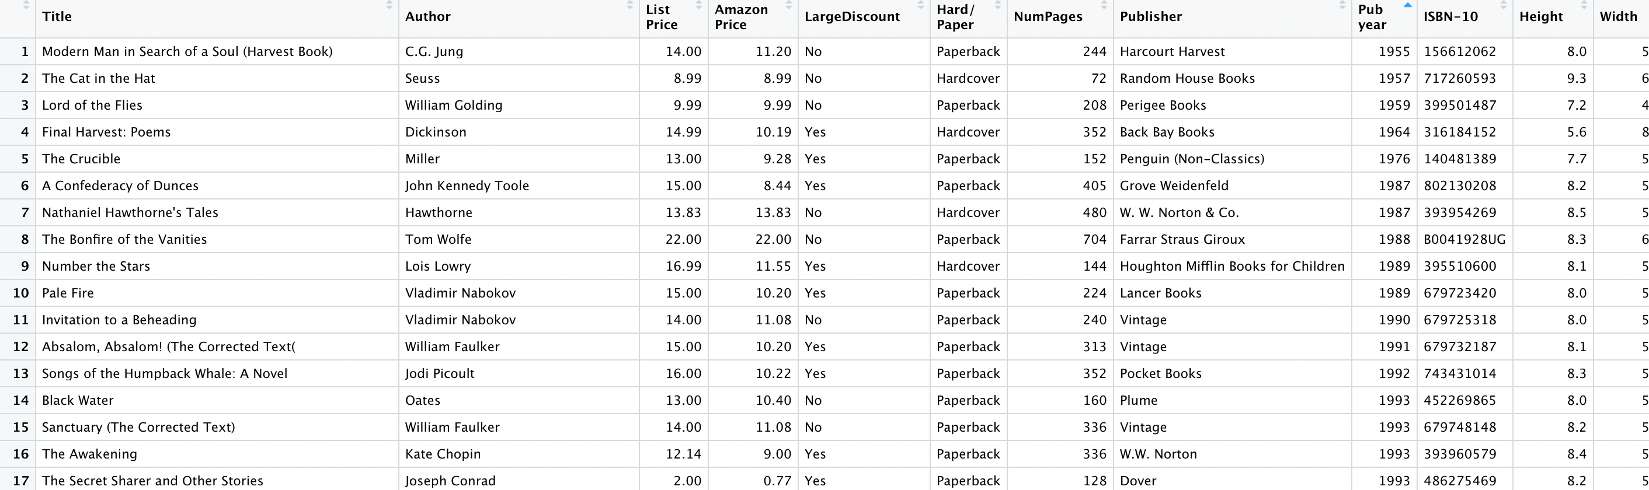Click the ascending sort arrow on Pub year
This screenshot has width=1649, height=490.
coord(1407,5)
